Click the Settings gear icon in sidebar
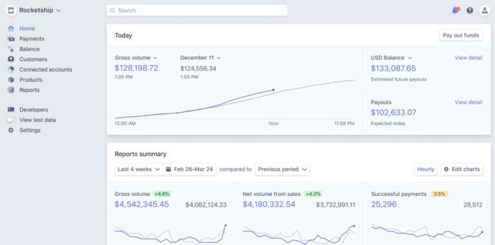Screen dimensions: 495x245 pyautogui.click(x=11, y=130)
